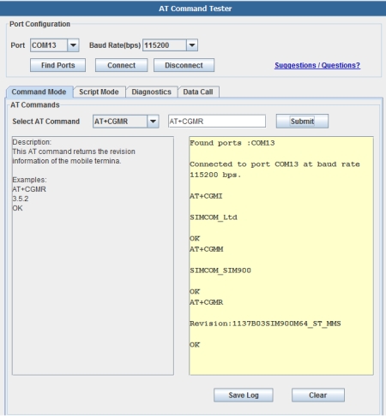The width and height of the screenshot is (386, 416).
Task: Click inside the yellow log output area
Action: tap(281, 256)
